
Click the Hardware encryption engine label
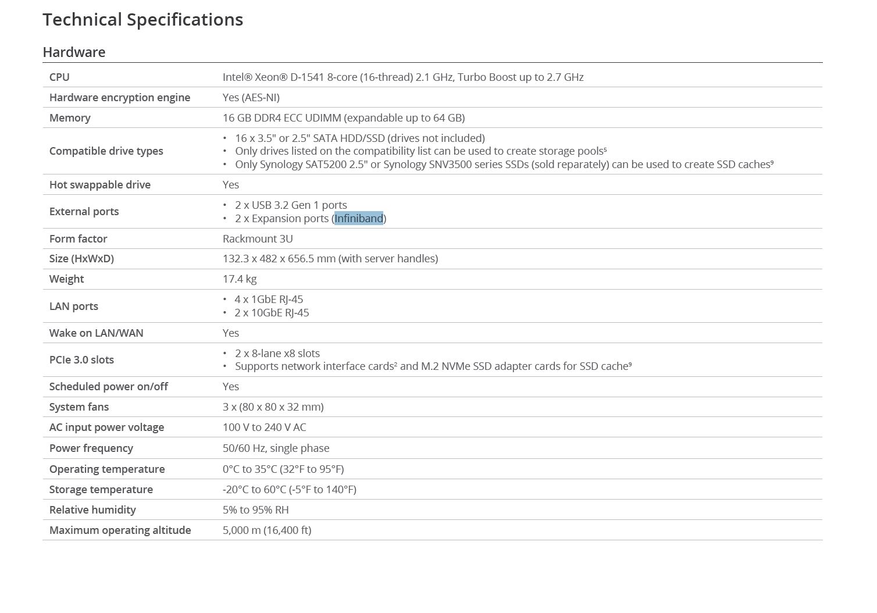(x=119, y=98)
